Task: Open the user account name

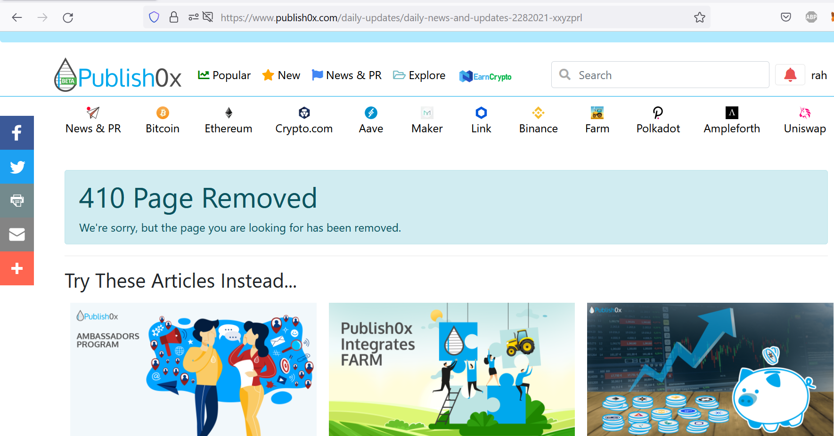Action: [x=819, y=75]
